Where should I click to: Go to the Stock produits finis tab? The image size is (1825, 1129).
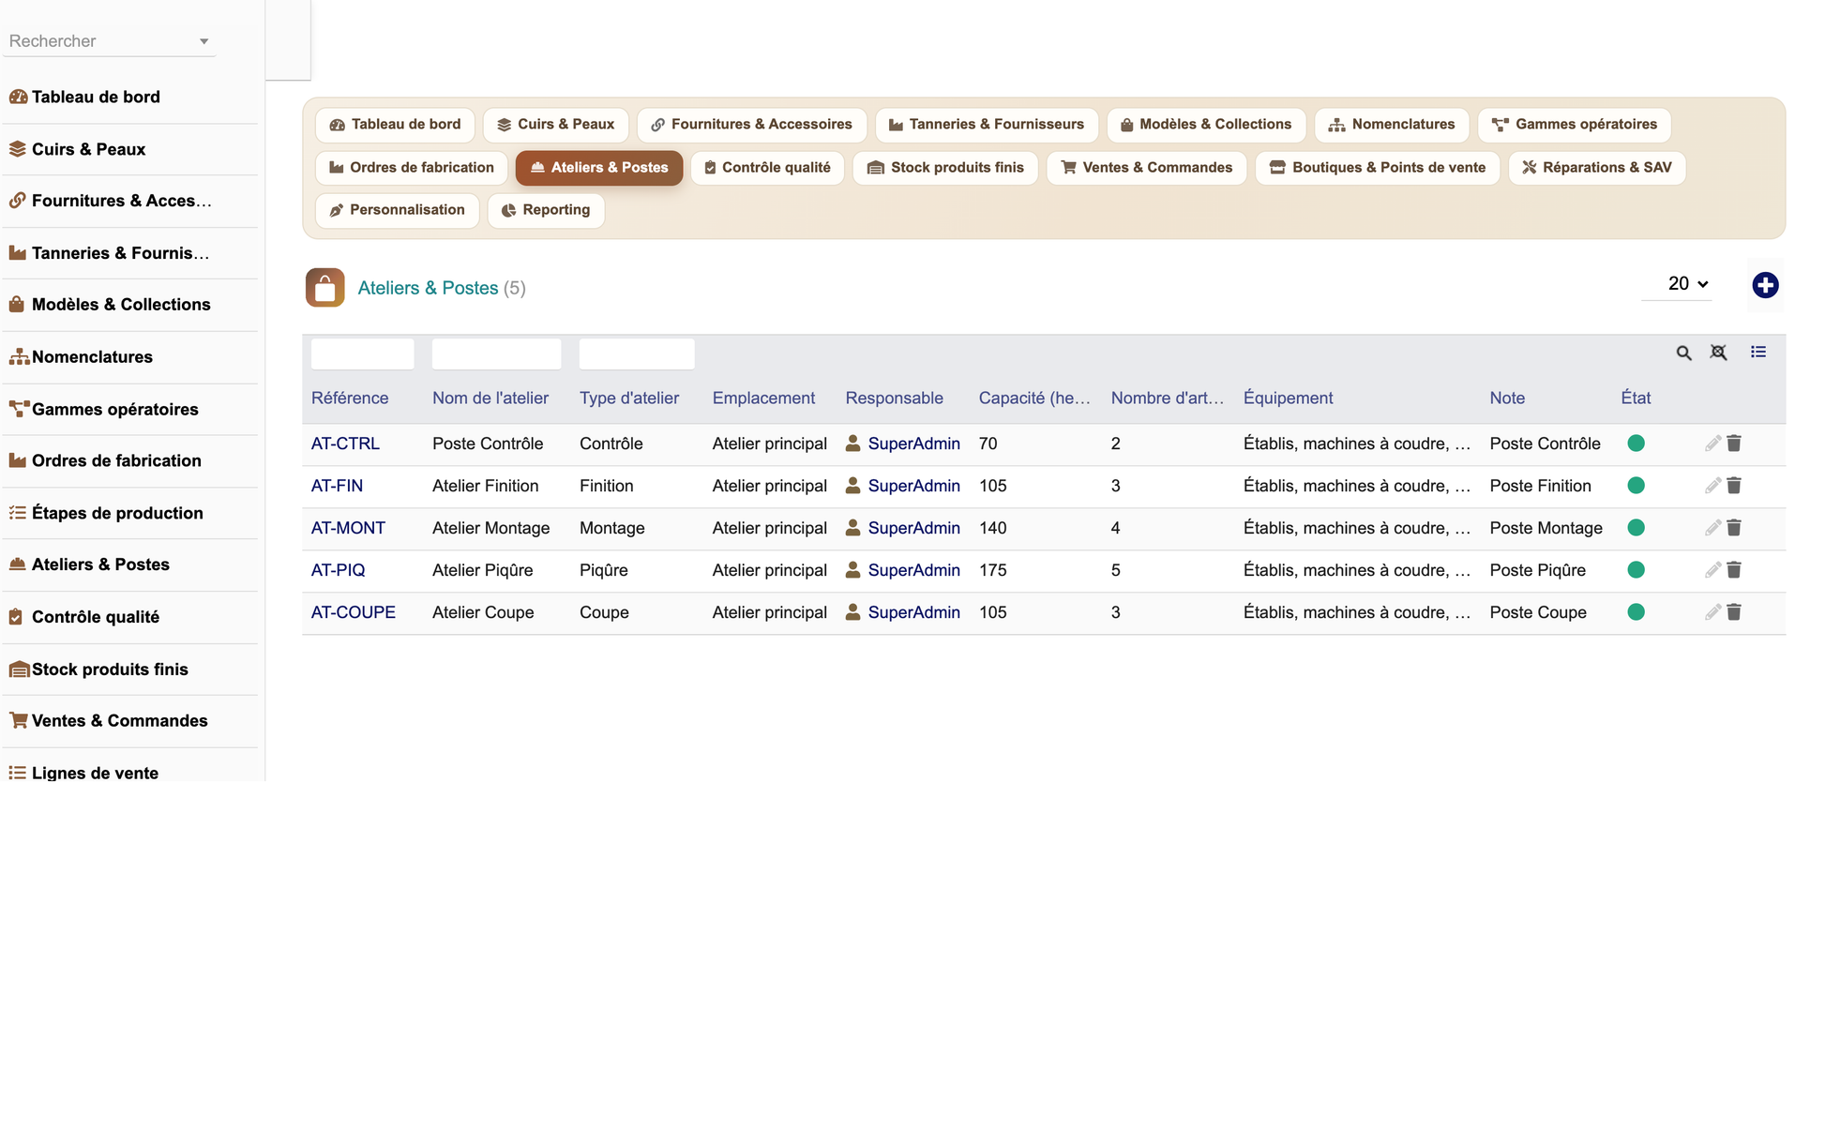pyautogui.click(x=945, y=168)
